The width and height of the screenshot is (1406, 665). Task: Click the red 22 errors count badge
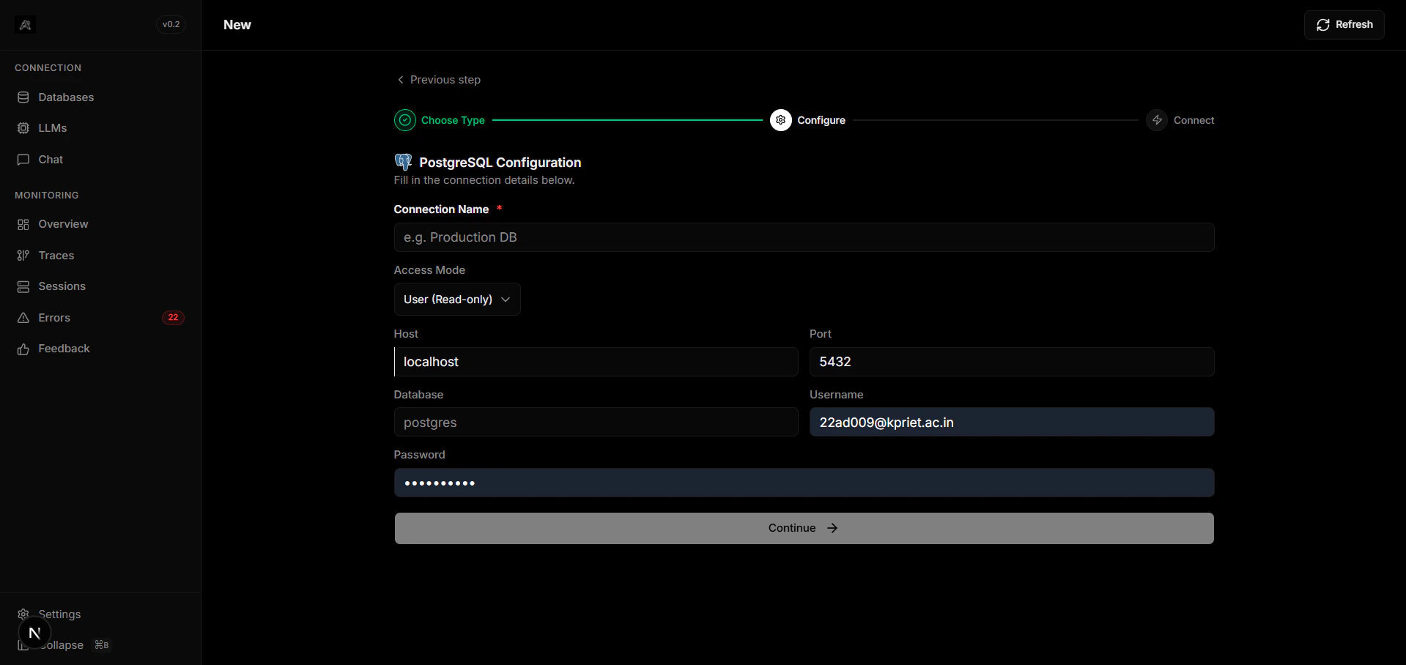click(173, 318)
